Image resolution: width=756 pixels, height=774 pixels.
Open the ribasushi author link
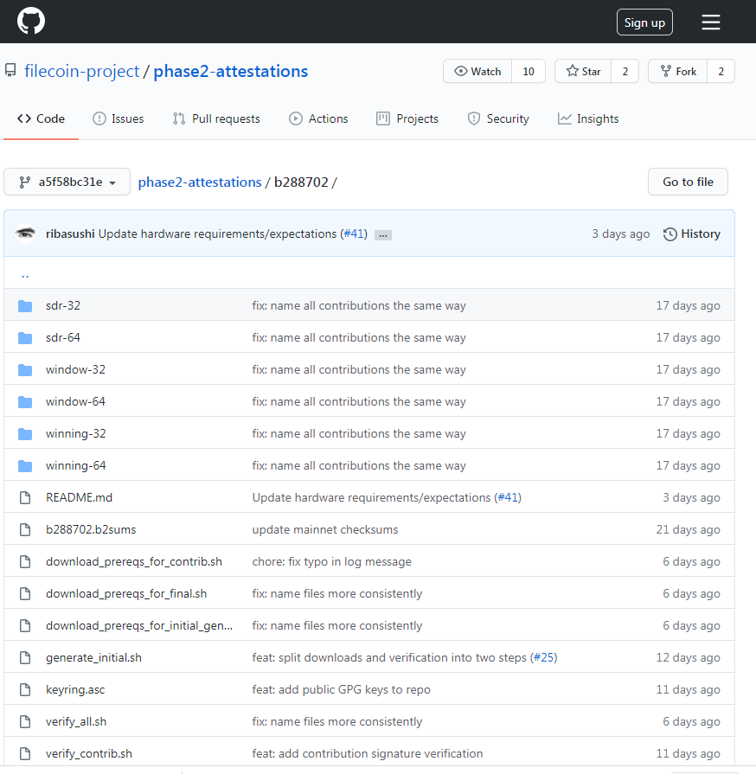pos(70,234)
